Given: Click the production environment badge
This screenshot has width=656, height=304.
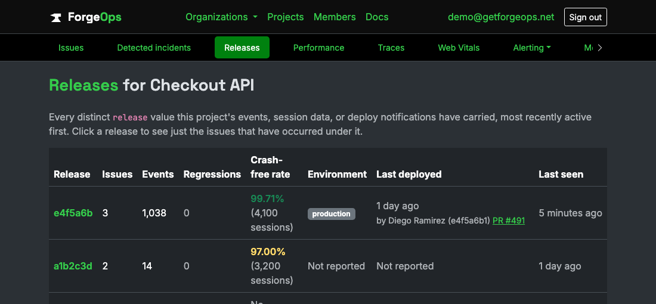Looking at the screenshot, I should click(332, 213).
